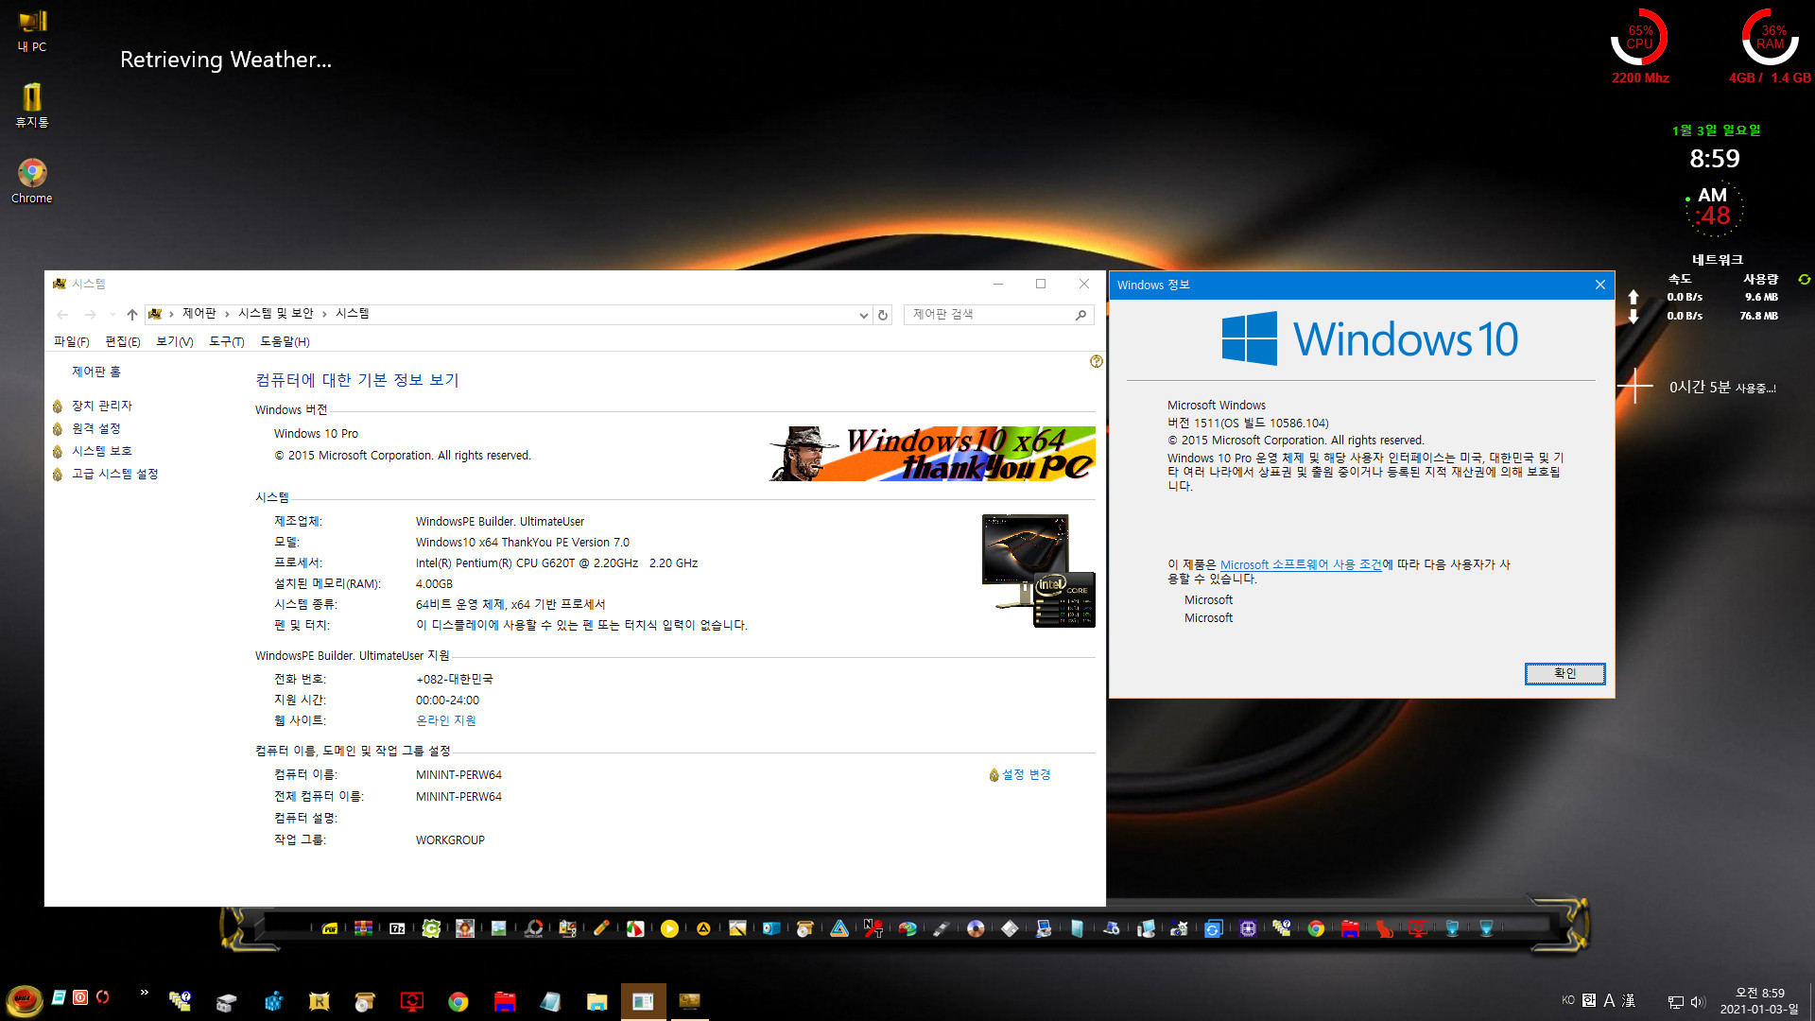Open the Chrome desktop shortcut

tap(32, 181)
